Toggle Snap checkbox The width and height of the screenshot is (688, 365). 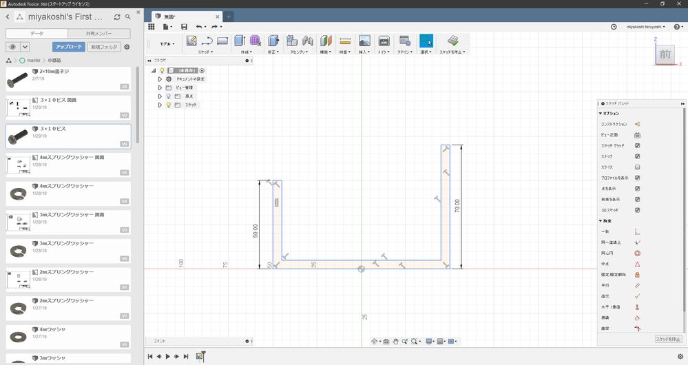click(638, 156)
